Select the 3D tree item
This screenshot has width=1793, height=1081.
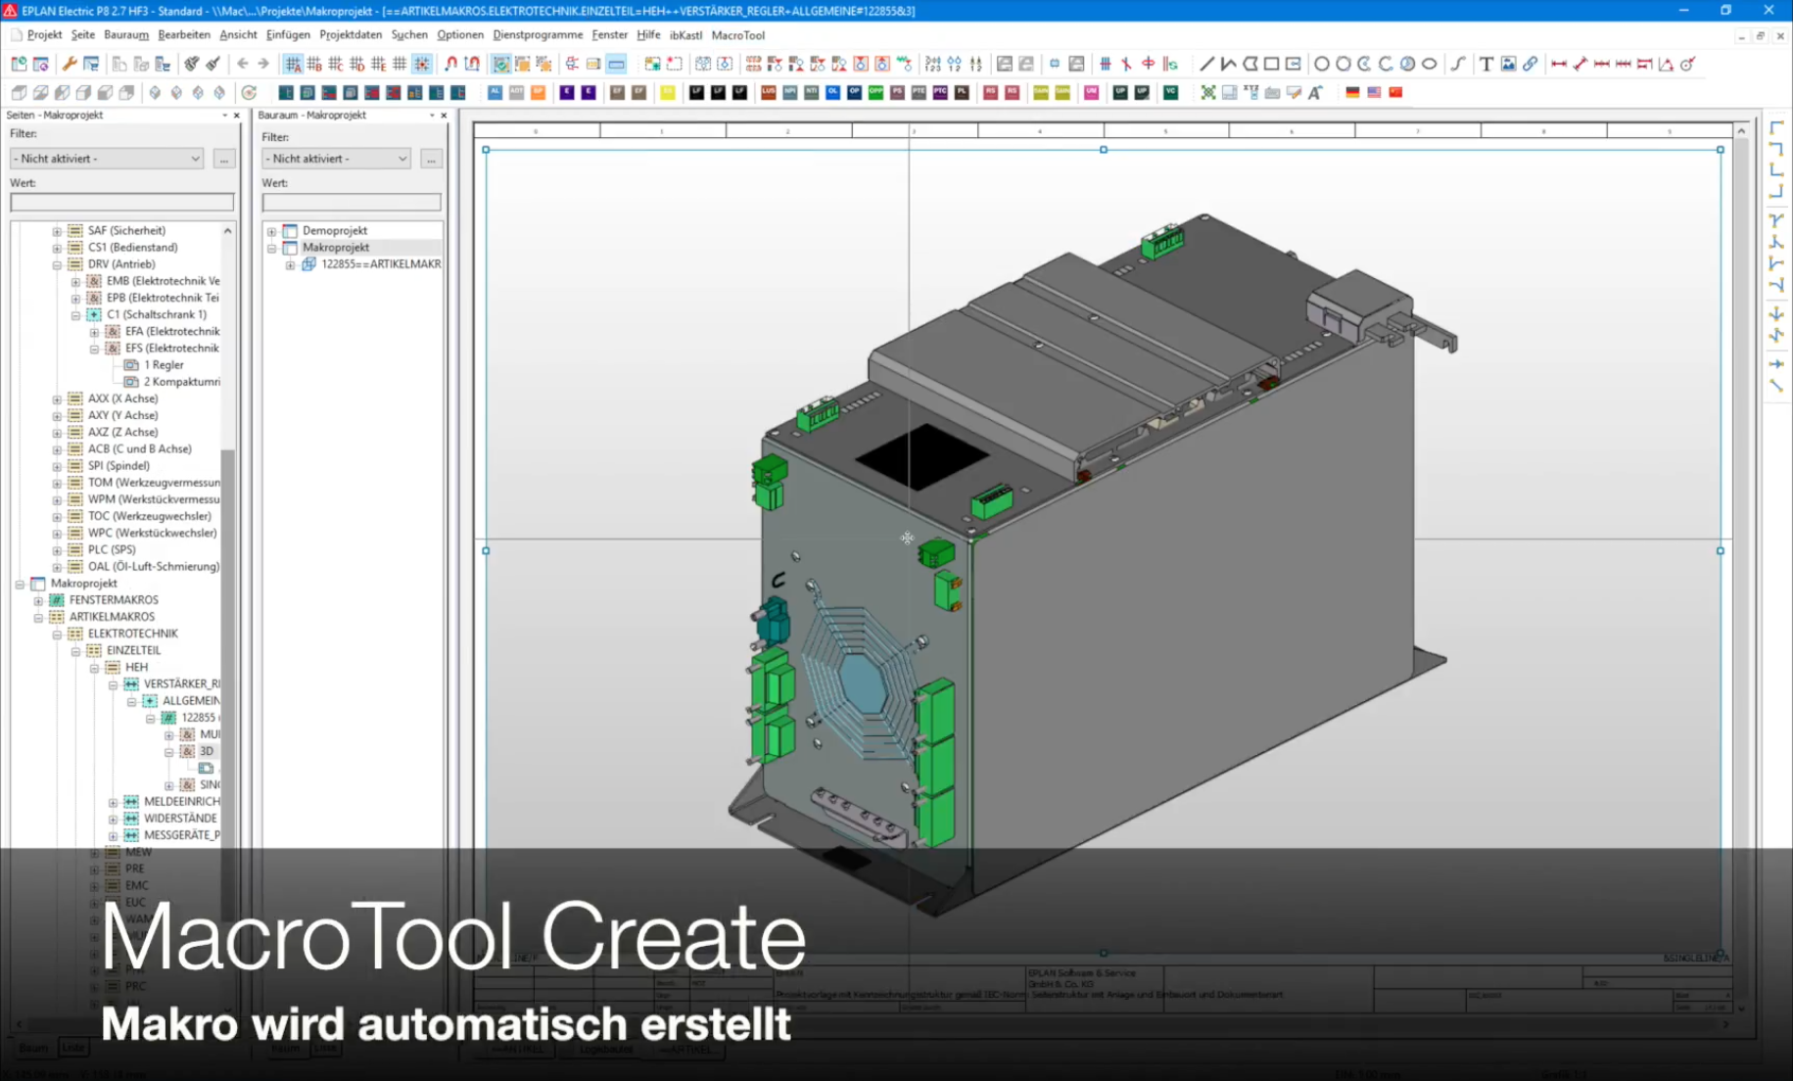(206, 751)
